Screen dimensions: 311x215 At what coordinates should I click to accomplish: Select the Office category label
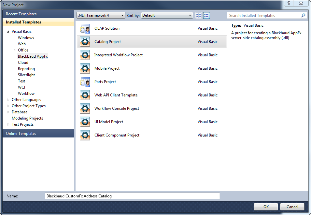pyautogui.click(x=23, y=50)
